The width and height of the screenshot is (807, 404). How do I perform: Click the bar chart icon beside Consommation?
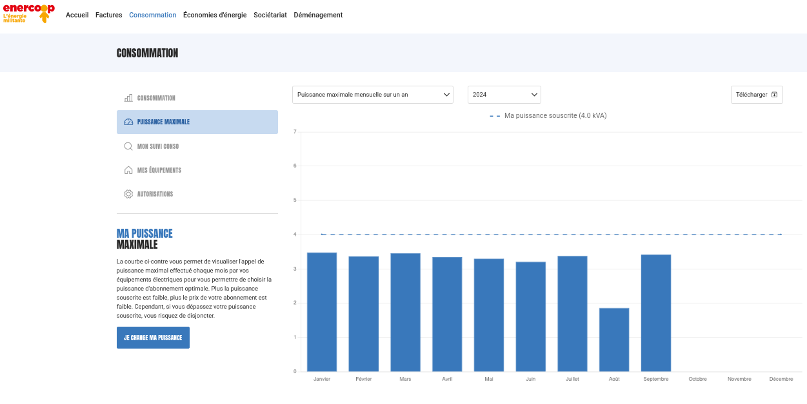coord(128,98)
